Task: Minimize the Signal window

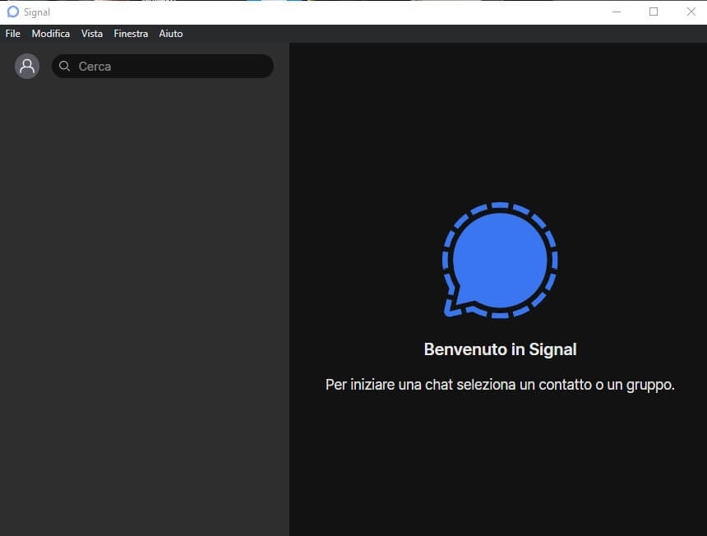Action: point(616,12)
